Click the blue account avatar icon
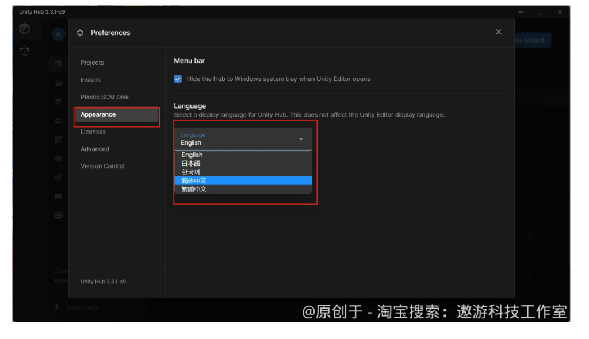Image resolution: width=589 pixels, height=339 pixels. [58, 34]
